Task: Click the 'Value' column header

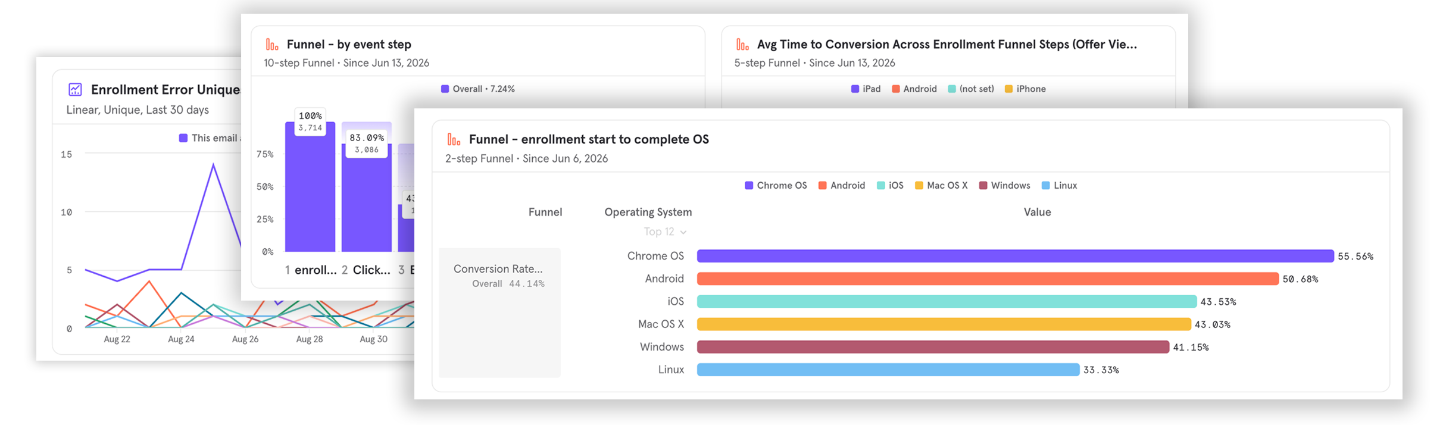Action: (x=1037, y=212)
